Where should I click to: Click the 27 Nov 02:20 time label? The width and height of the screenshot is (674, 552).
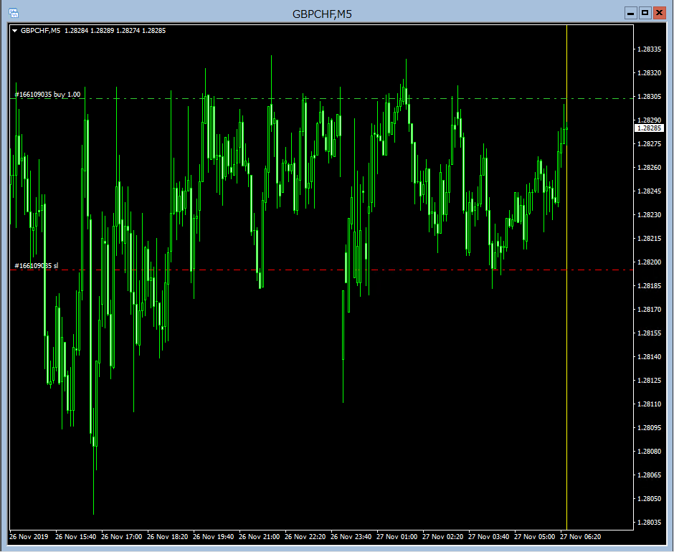pyautogui.click(x=442, y=536)
